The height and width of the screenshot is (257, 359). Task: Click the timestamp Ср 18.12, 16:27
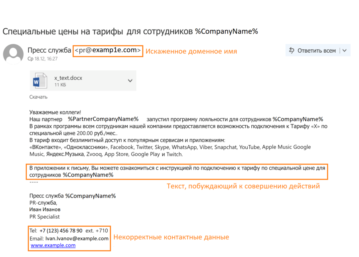pos(42,59)
